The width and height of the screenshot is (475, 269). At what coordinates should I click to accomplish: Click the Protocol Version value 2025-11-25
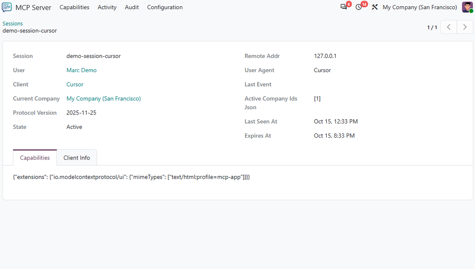(81, 113)
